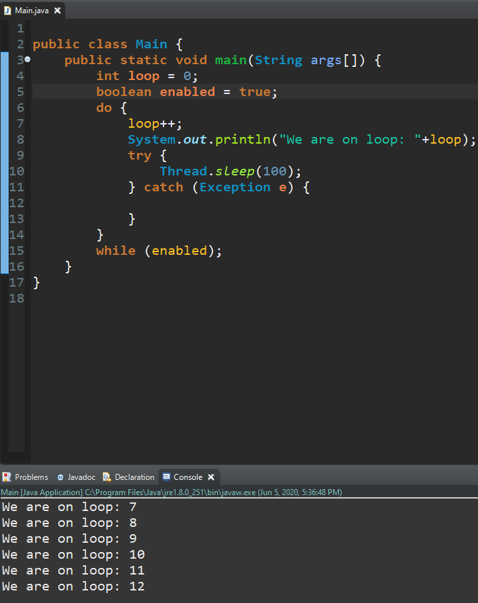The width and height of the screenshot is (478, 603).
Task: Click the 'We are on loop: 12' console line
Action: (x=73, y=586)
